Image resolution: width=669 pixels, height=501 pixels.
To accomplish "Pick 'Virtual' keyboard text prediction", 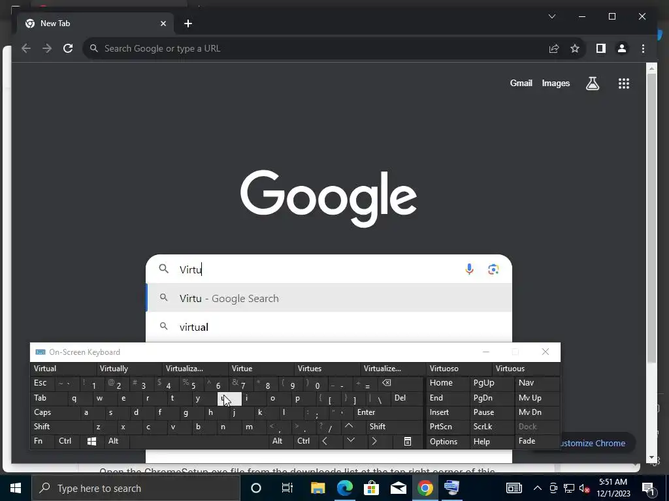I will [x=64, y=369].
